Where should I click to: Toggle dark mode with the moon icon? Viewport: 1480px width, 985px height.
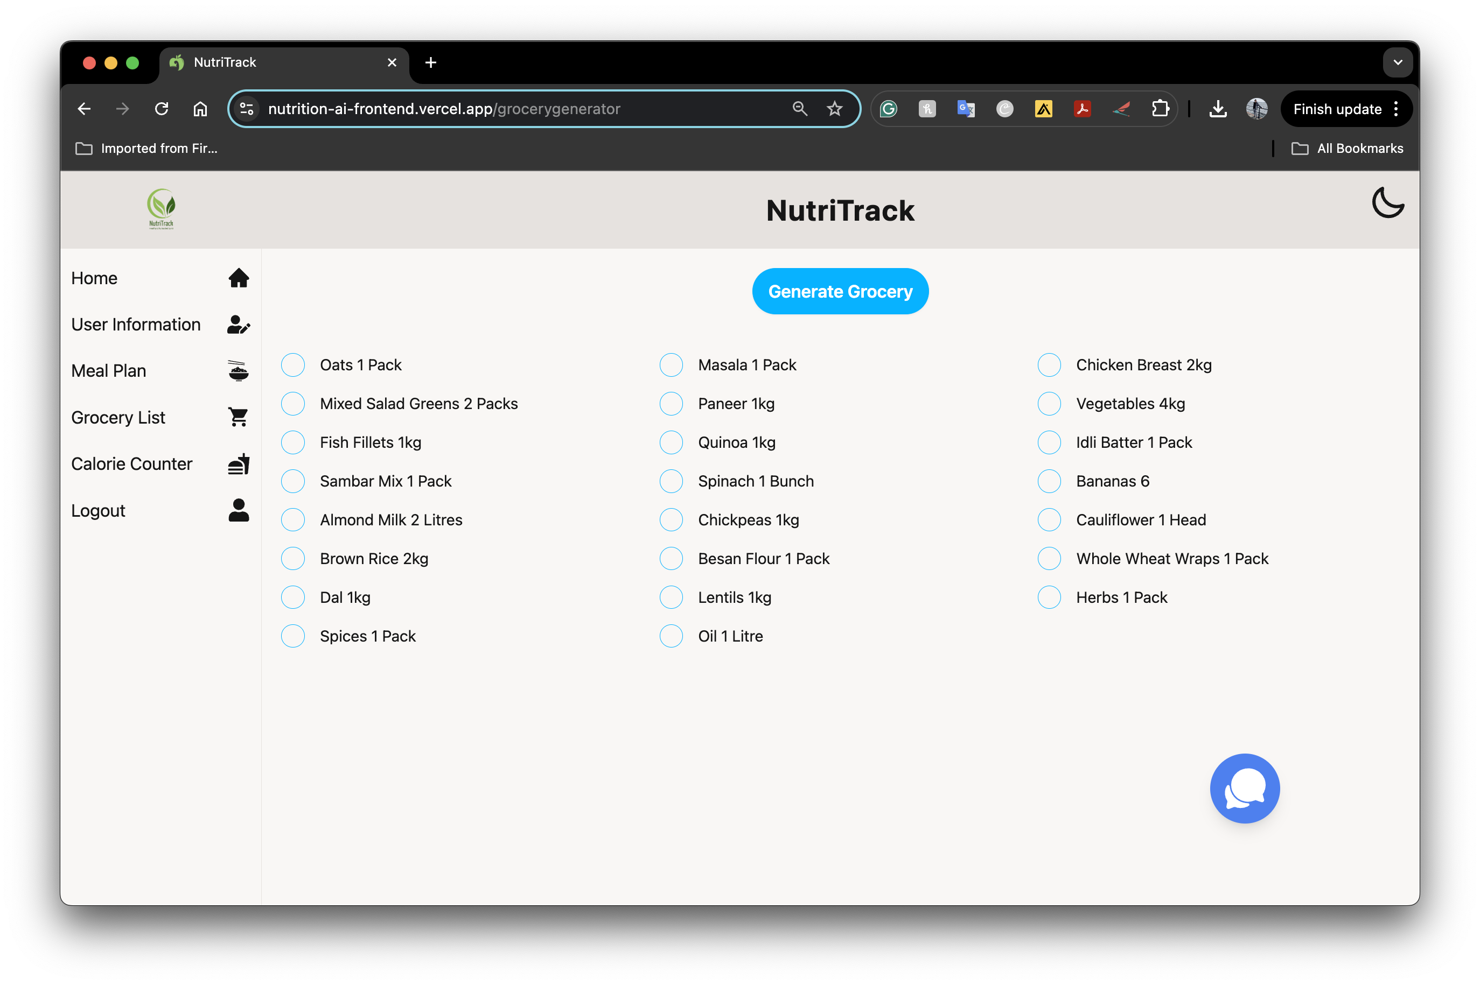(1387, 203)
